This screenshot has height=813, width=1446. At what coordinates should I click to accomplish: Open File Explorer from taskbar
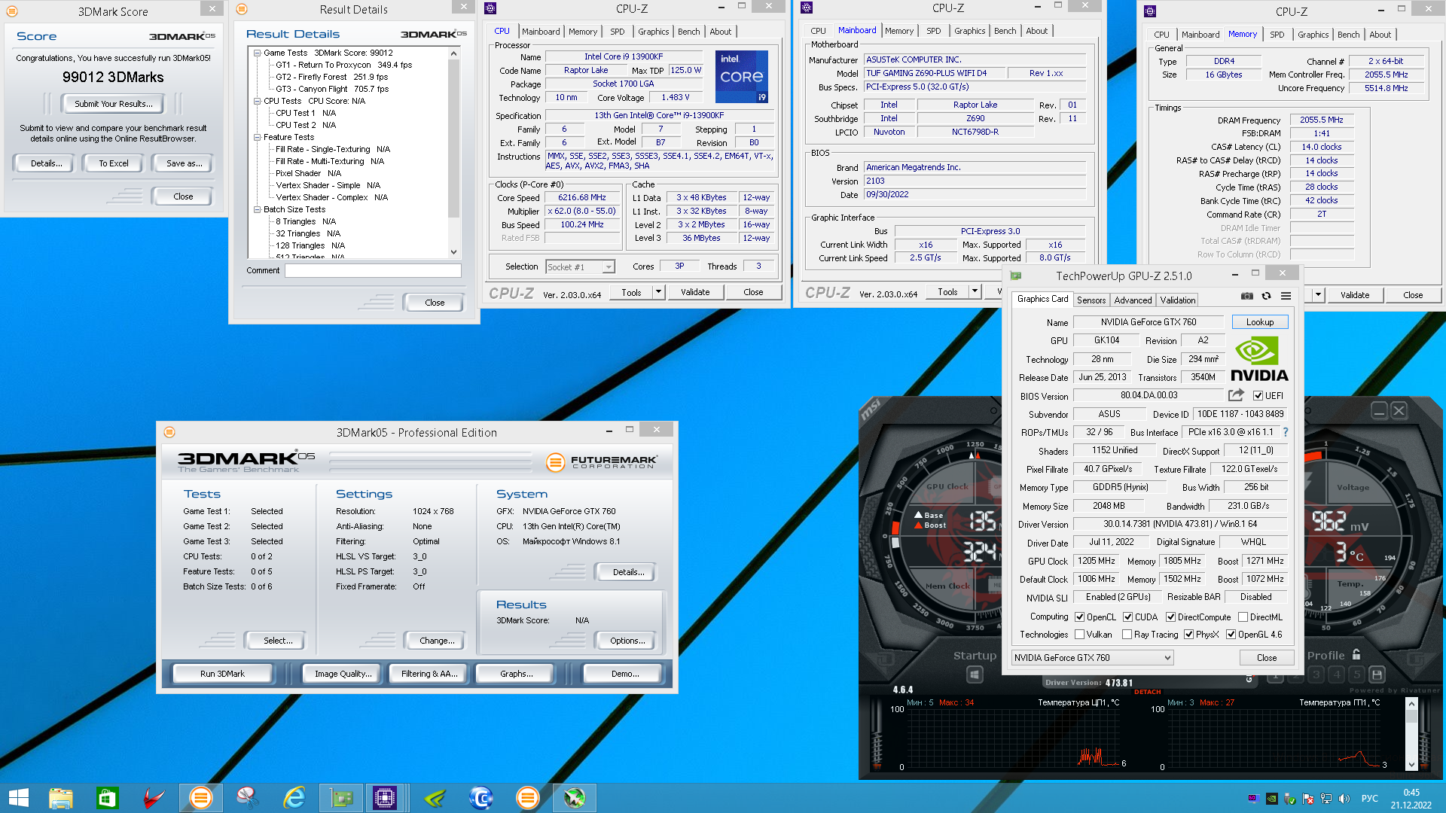click(61, 798)
